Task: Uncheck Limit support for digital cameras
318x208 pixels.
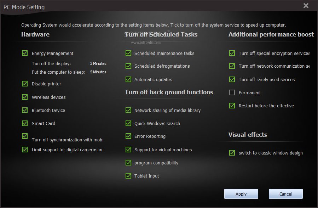Action: pyautogui.click(x=25, y=150)
